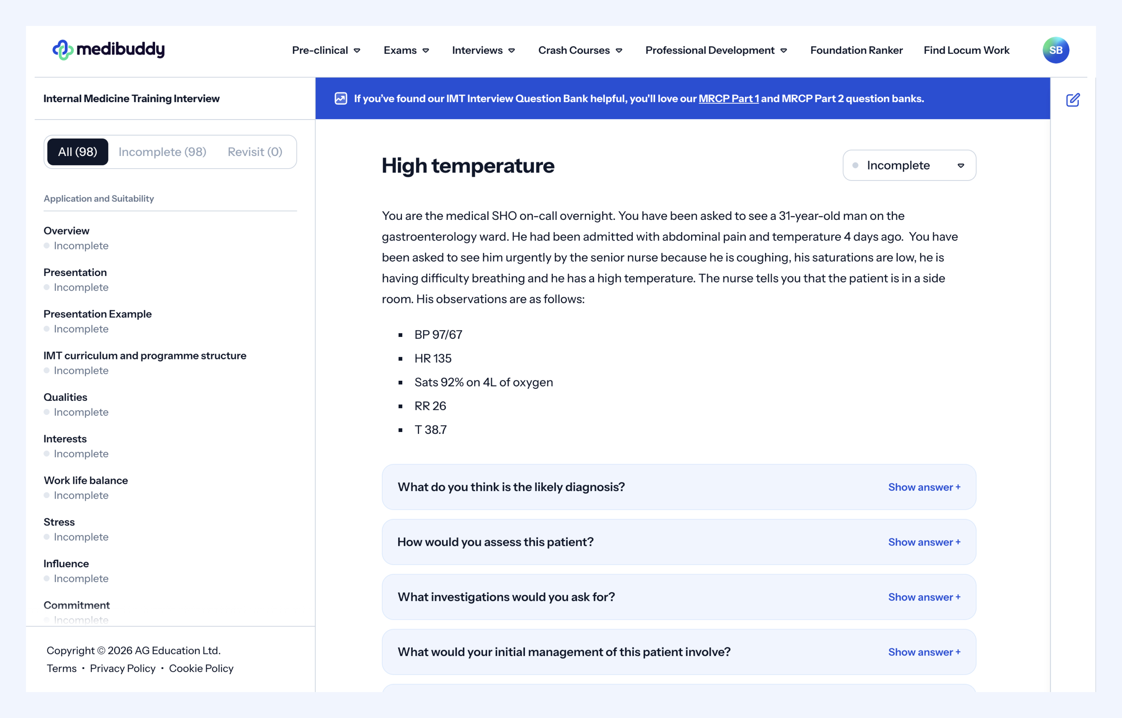
Task: Expand the Interviews navigation menu
Action: click(483, 50)
